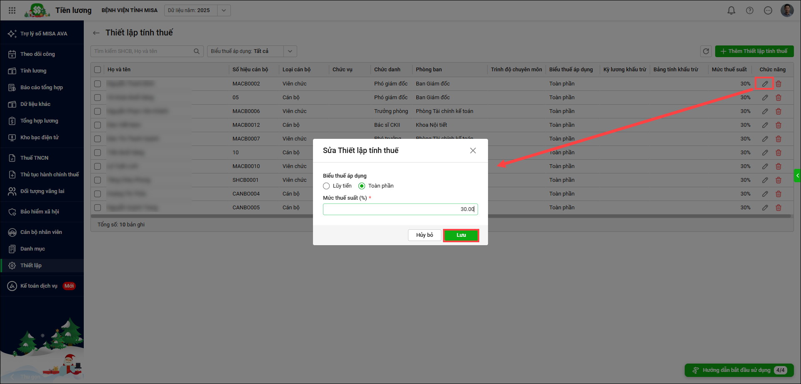Click the search magnifier icon

(x=196, y=51)
